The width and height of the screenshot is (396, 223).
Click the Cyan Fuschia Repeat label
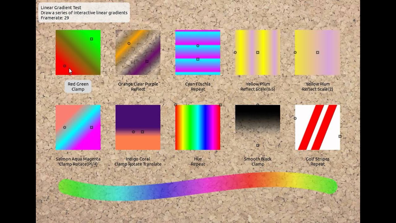198,86
